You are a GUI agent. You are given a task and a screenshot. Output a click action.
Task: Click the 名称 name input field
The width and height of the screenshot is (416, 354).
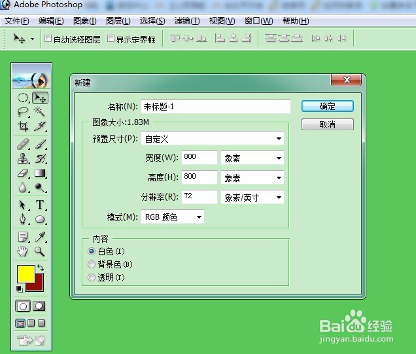(x=216, y=107)
